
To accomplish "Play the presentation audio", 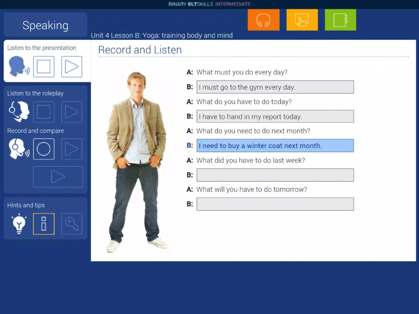I will pos(72,67).
